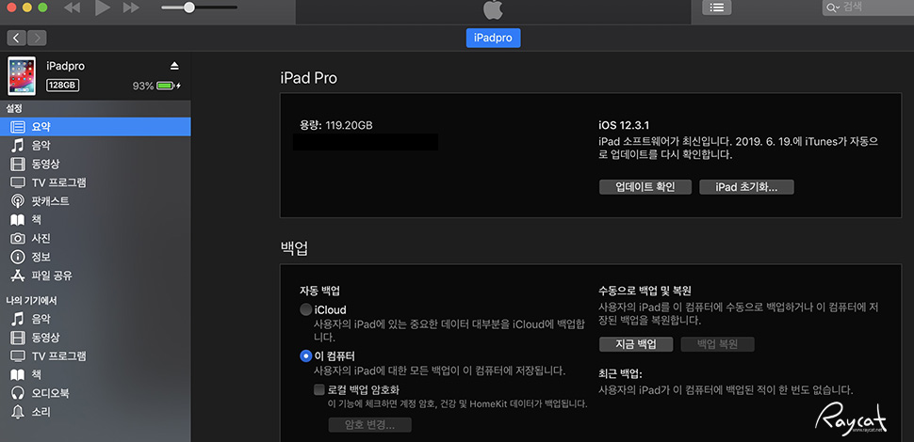The image size is (914, 442).
Task: Go back with the left chevron button
Action: point(16,39)
